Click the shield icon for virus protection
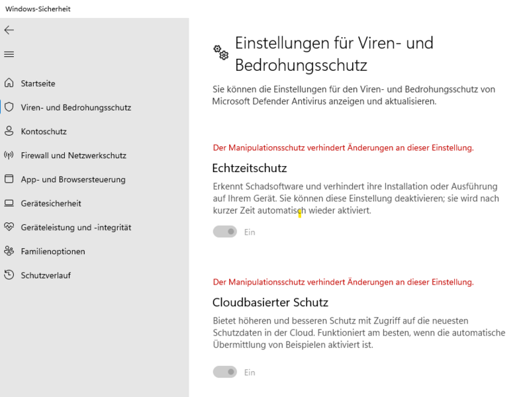This screenshot has width=519, height=397. (9, 107)
